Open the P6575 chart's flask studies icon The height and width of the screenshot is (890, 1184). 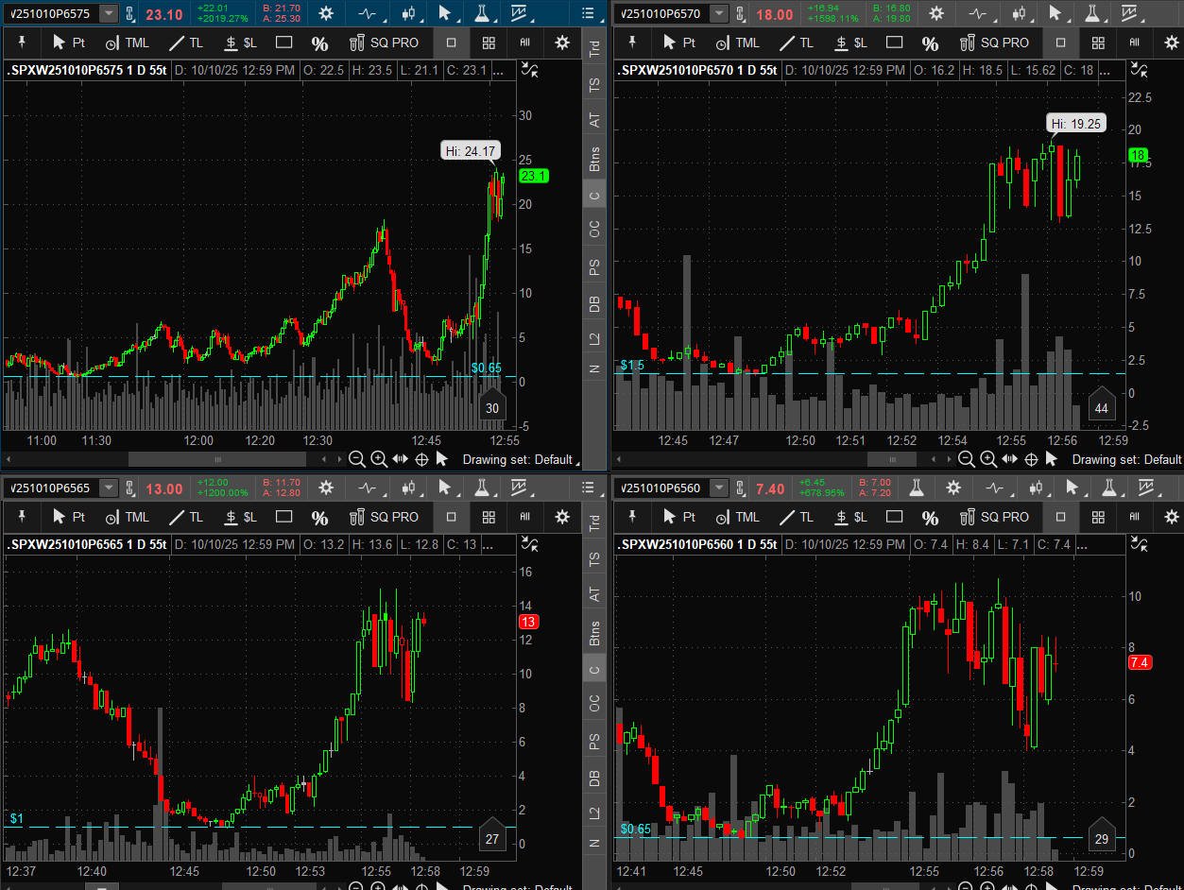coord(482,13)
